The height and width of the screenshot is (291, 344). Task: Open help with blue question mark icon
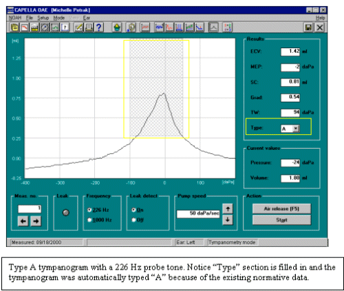click(x=99, y=28)
